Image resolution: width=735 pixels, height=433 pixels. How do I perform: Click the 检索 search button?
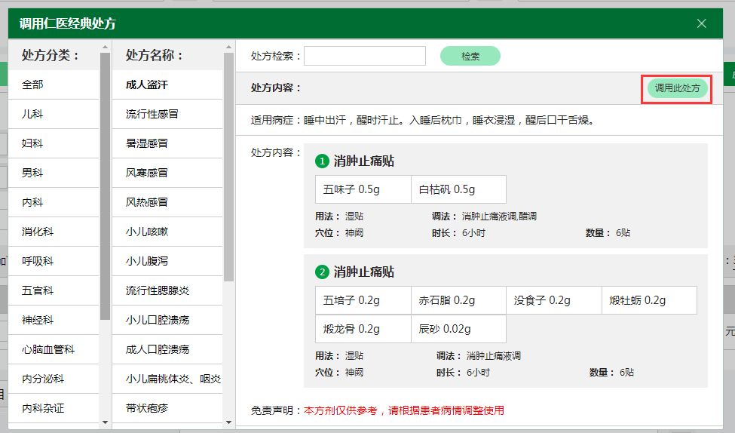tap(470, 56)
